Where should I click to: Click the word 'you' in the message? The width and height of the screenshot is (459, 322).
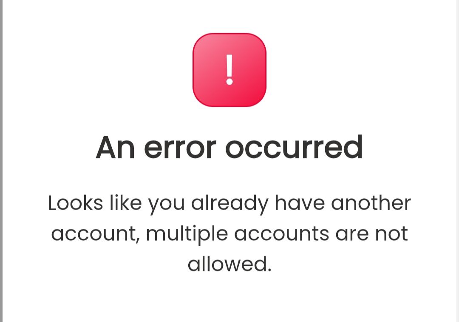point(166,206)
